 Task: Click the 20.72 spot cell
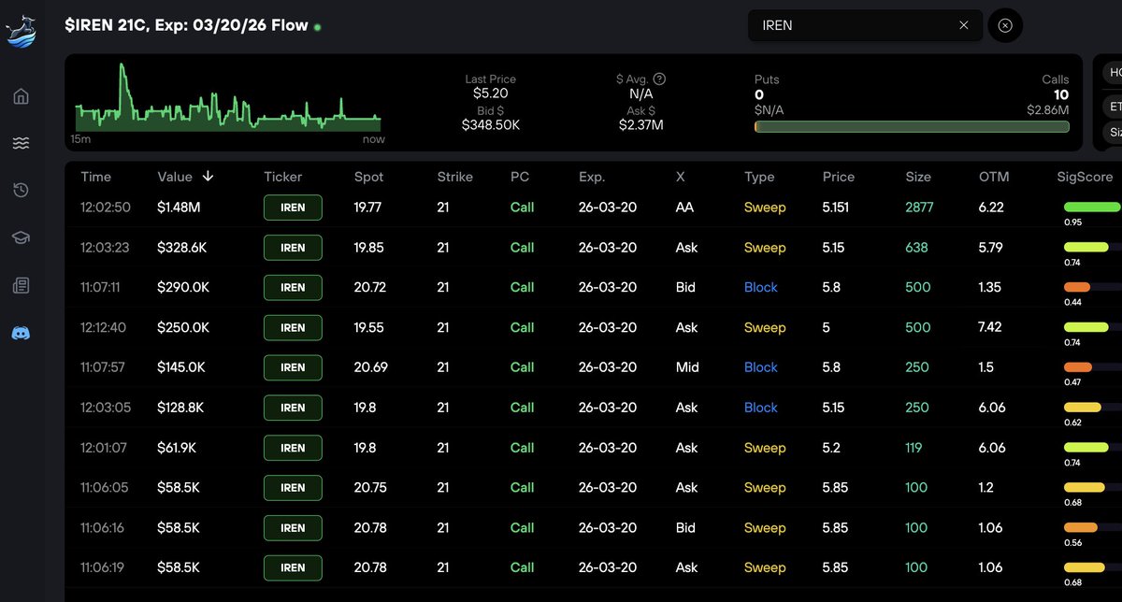[x=370, y=287]
